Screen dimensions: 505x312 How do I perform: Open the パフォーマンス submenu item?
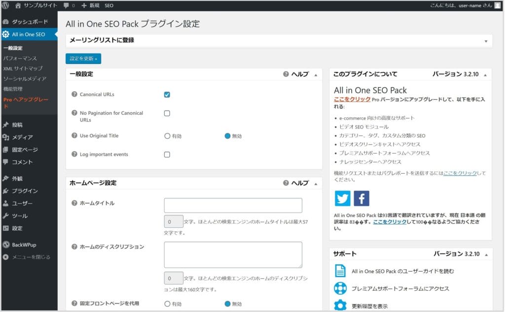[20, 59]
